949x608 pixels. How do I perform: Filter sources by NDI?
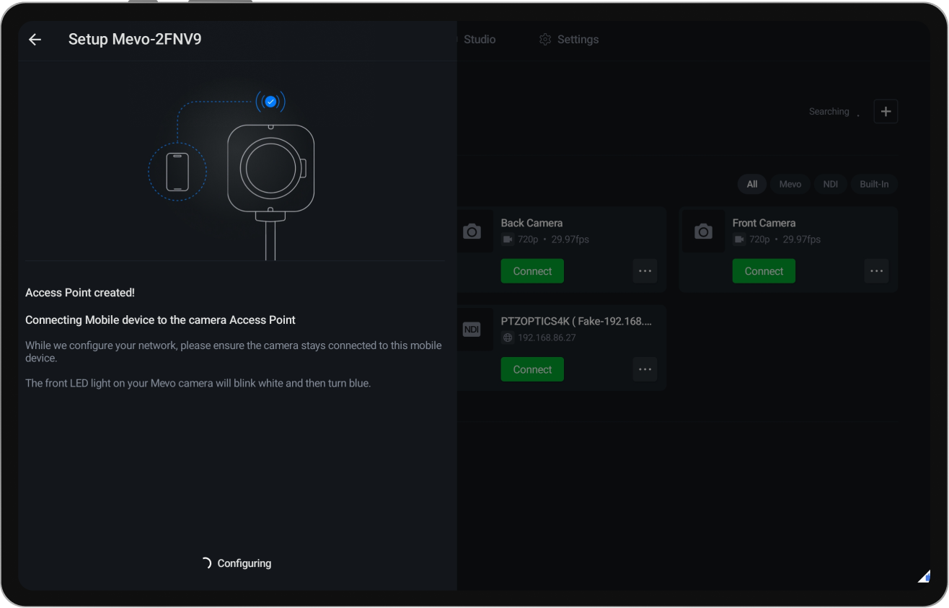[831, 185]
